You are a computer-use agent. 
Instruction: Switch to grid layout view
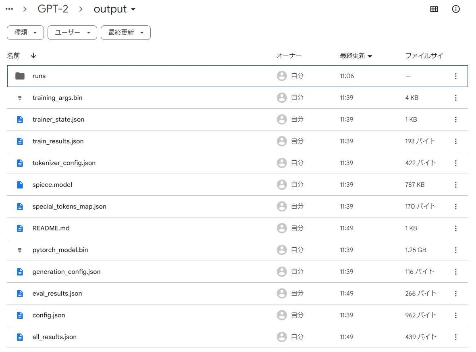[434, 9]
